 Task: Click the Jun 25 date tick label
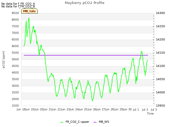point(83,110)
